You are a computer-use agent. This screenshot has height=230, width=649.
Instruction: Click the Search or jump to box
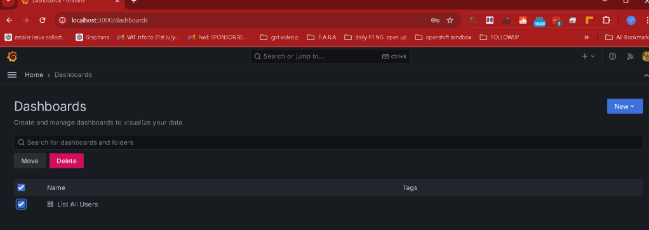coord(330,57)
